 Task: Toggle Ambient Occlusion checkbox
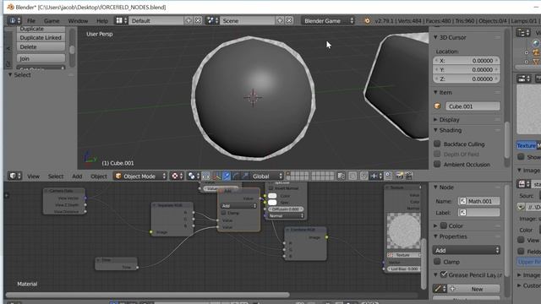(437, 164)
